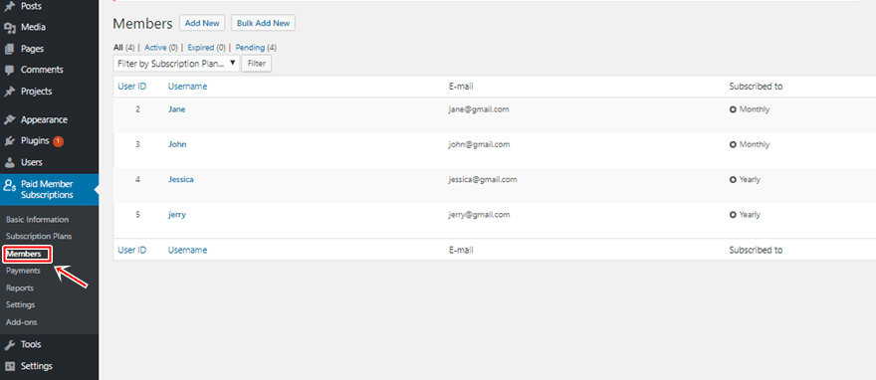Show All members filter
Image resolution: width=876 pixels, height=380 pixels.
[x=117, y=48]
